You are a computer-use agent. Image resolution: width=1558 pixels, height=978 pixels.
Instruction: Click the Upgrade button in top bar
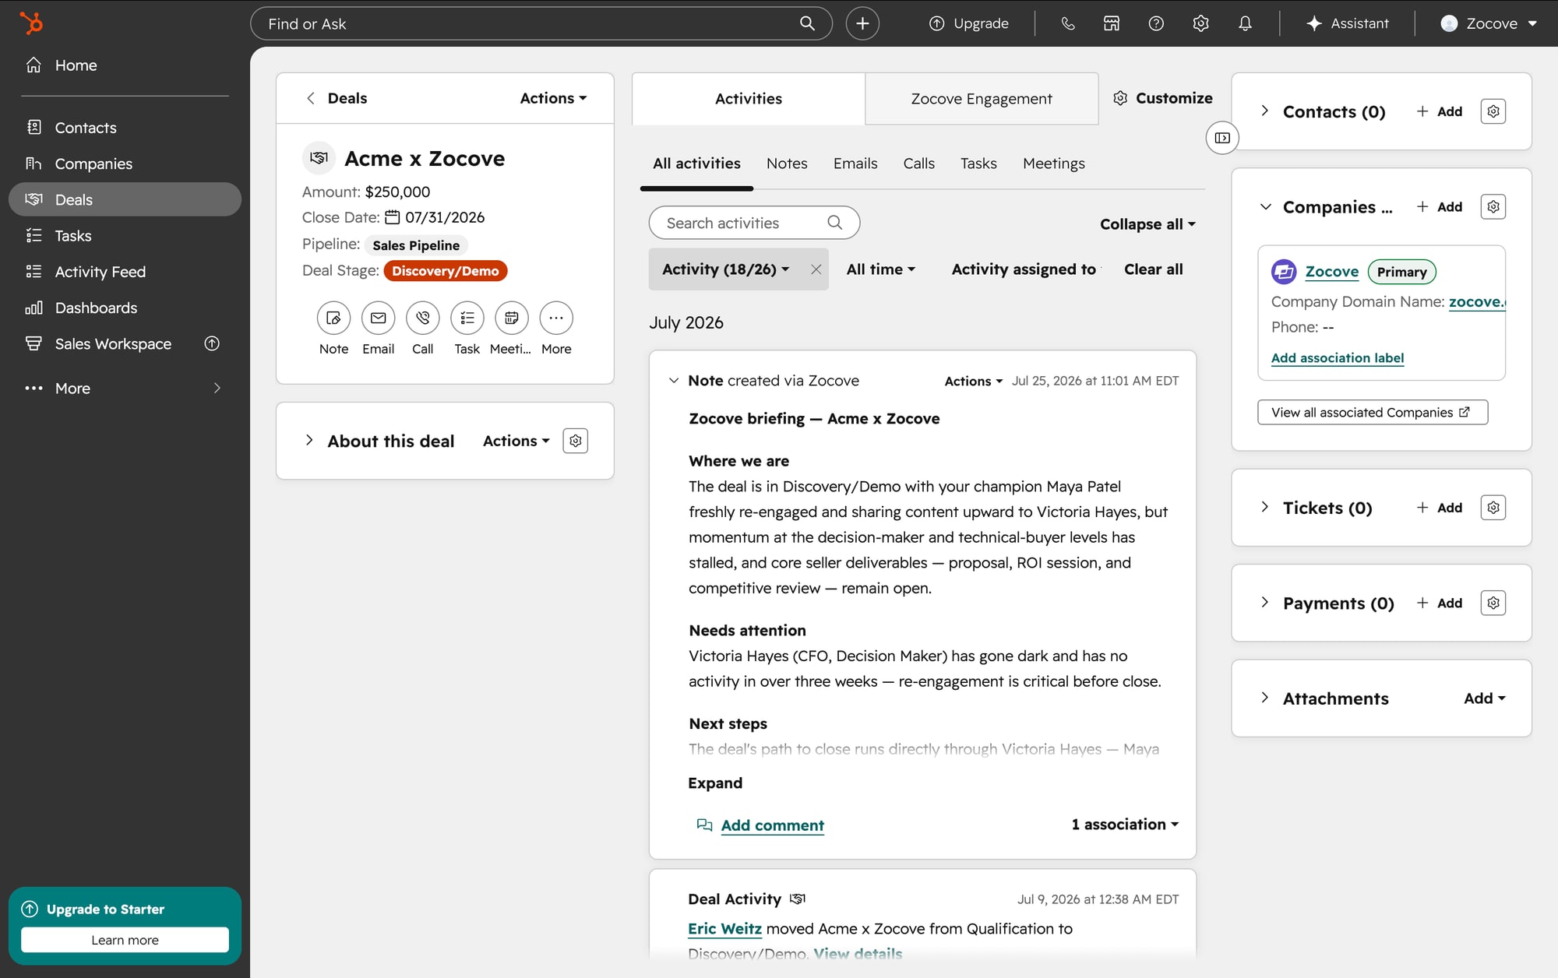[968, 23]
